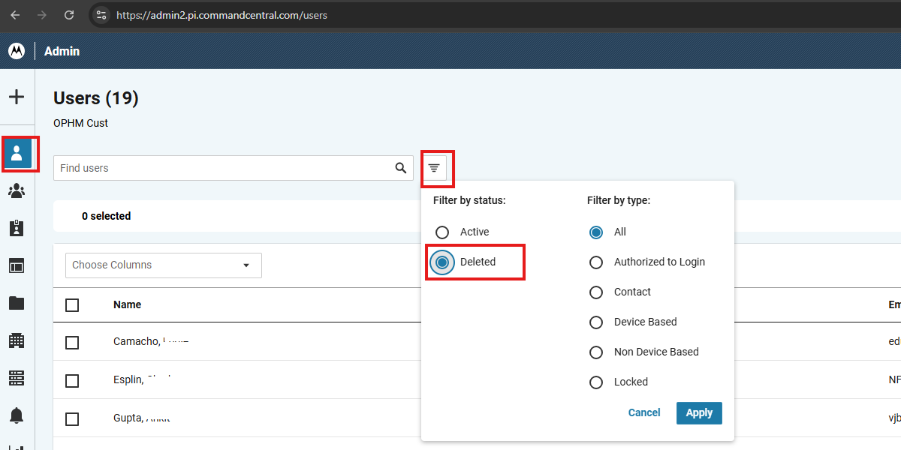Select the Deleted status radio button
Screen dimensions: 901x450
(x=442, y=262)
